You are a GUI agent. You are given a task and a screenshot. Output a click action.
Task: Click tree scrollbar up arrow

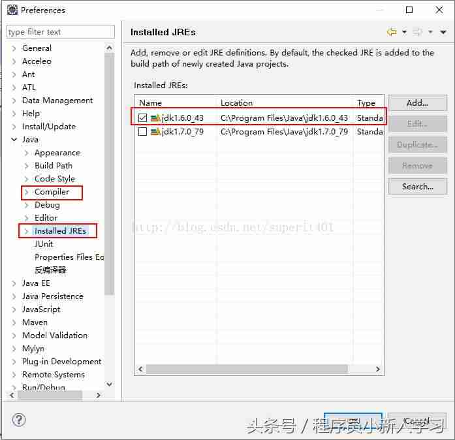pyautogui.click(x=109, y=48)
